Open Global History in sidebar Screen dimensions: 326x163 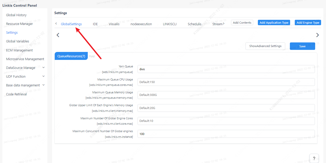click(16, 15)
